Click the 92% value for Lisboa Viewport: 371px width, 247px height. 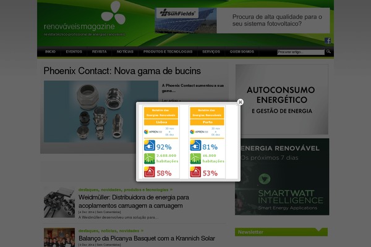[x=164, y=147]
